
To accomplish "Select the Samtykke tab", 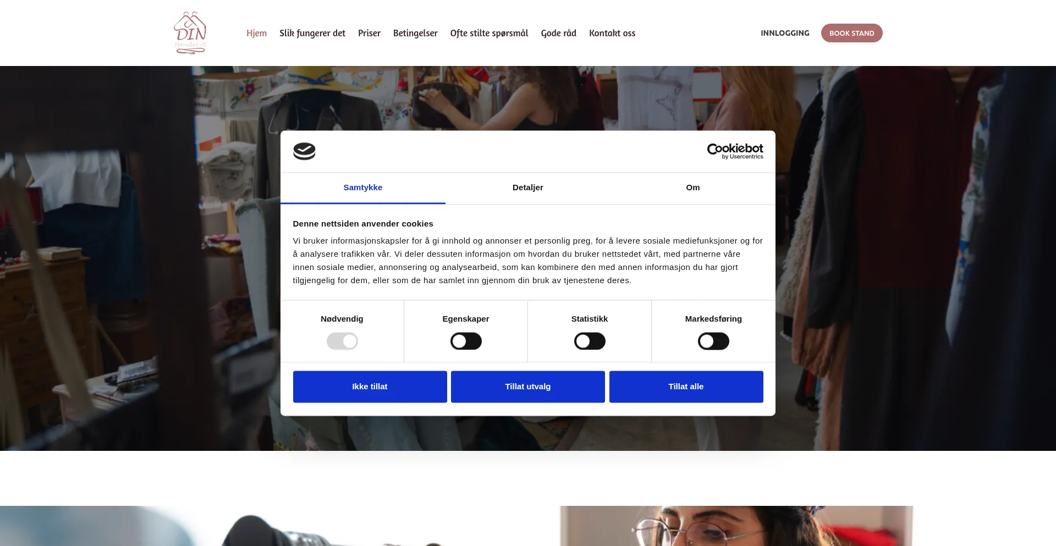I will tap(363, 187).
